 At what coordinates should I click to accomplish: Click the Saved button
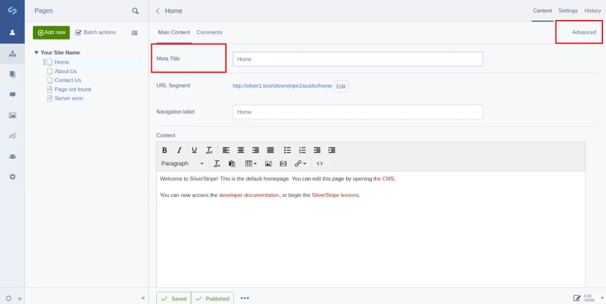(173, 299)
